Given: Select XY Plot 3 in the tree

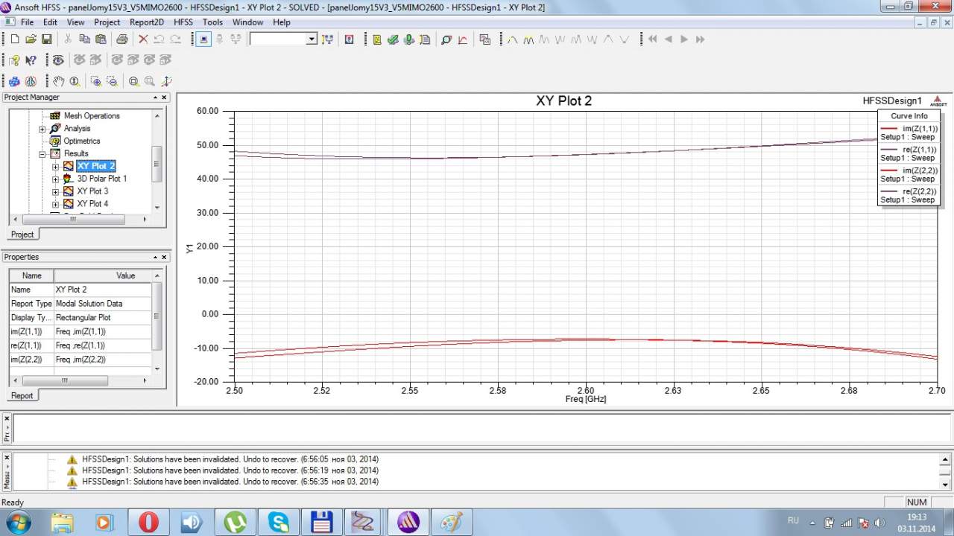Looking at the screenshot, I should point(92,191).
